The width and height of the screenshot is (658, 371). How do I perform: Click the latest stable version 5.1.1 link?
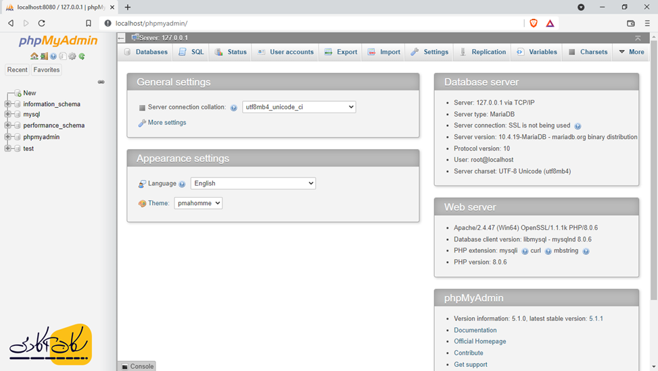(x=596, y=318)
